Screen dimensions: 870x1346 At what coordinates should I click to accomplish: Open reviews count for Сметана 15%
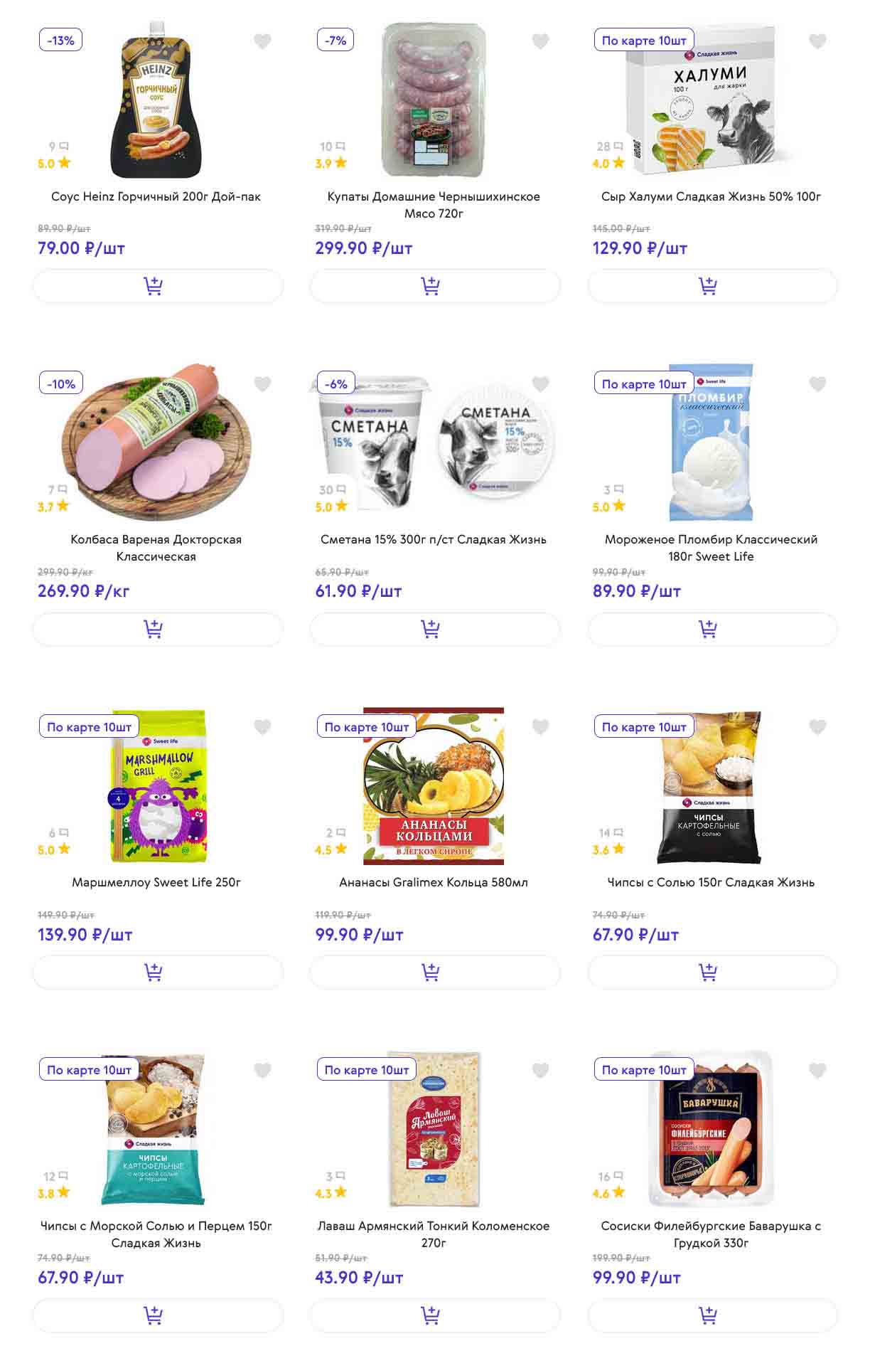[x=332, y=490]
